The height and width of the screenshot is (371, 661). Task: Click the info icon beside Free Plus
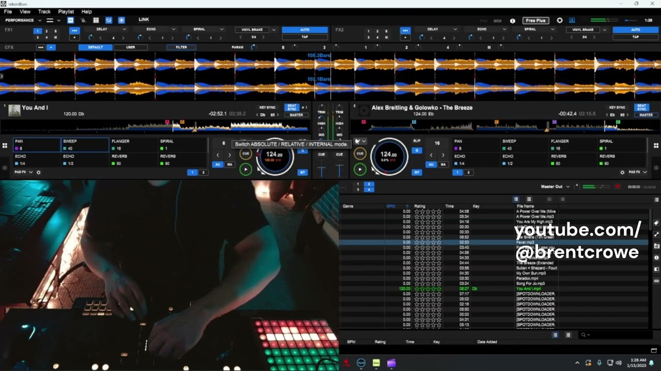point(512,21)
